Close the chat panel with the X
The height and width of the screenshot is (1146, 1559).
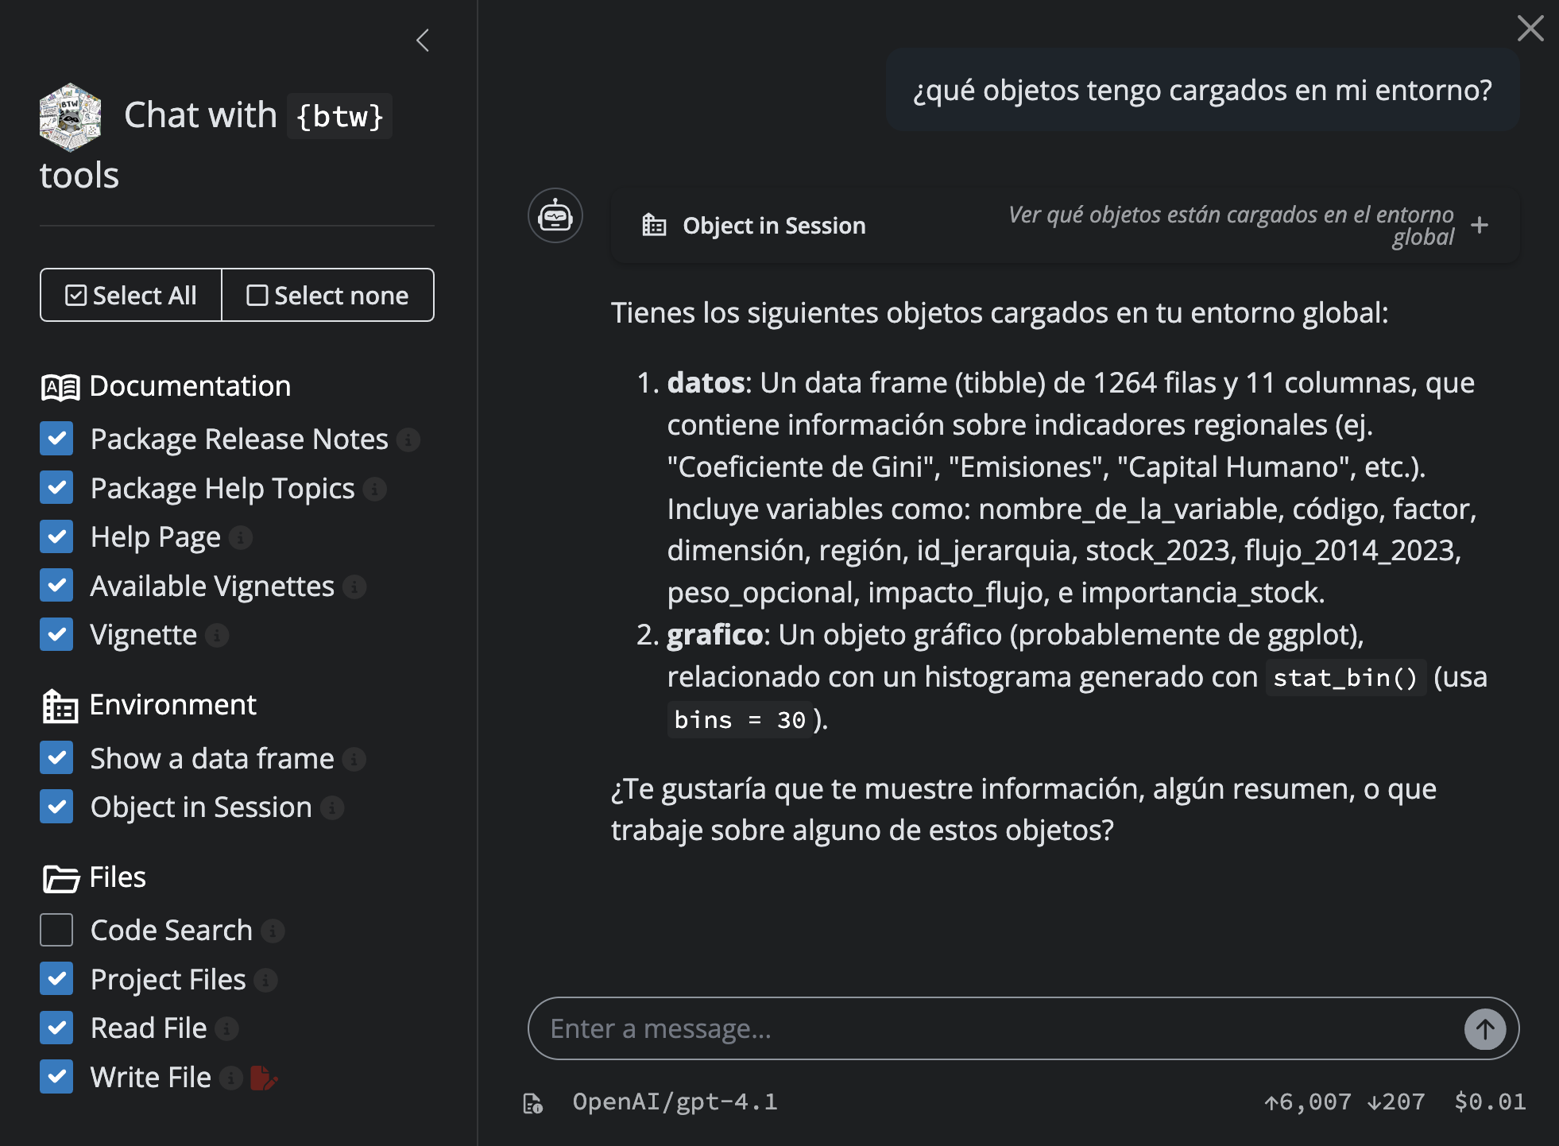(x=1530, y=29)
